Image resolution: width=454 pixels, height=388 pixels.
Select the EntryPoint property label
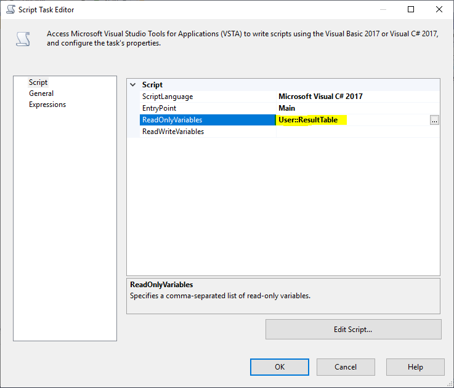coord(159,108)
